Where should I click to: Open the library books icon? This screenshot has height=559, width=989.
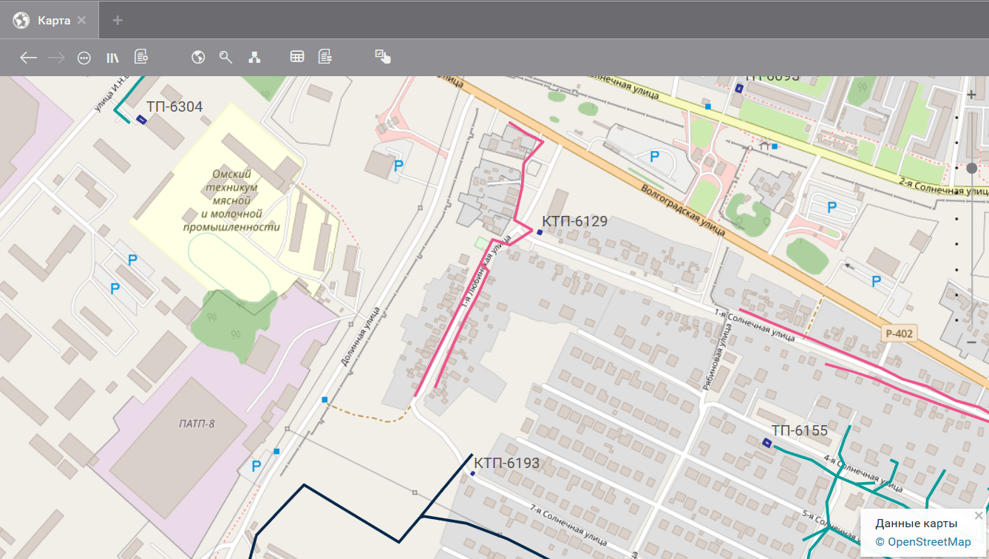113,57
